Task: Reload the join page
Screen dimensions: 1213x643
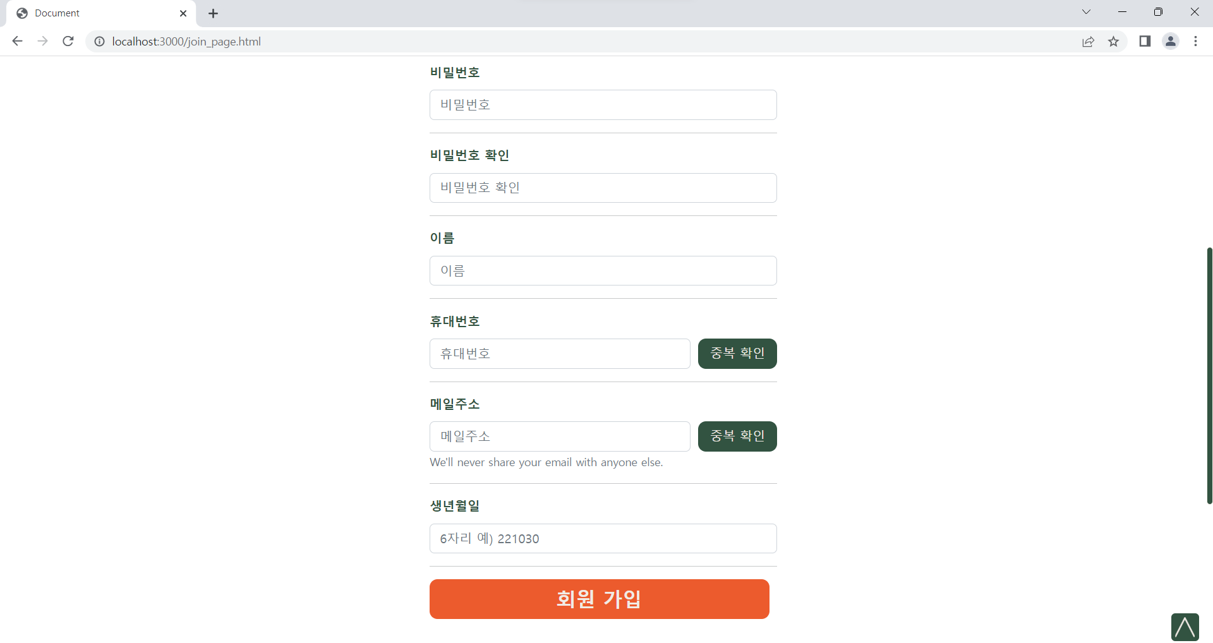Action: pos(68,41)
